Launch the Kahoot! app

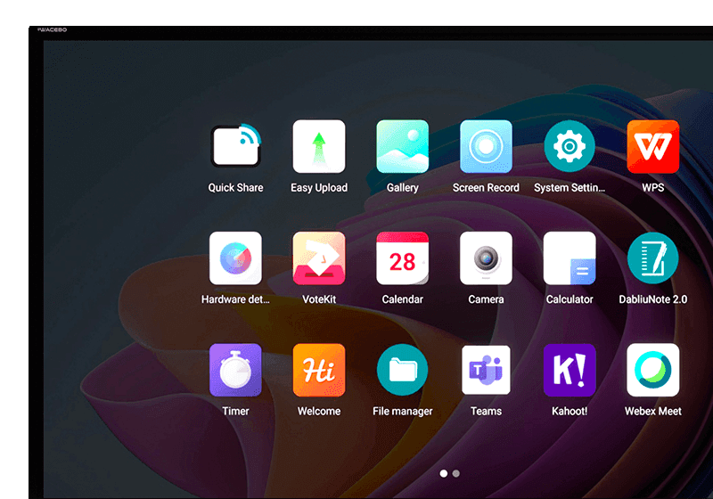[570, 370]
